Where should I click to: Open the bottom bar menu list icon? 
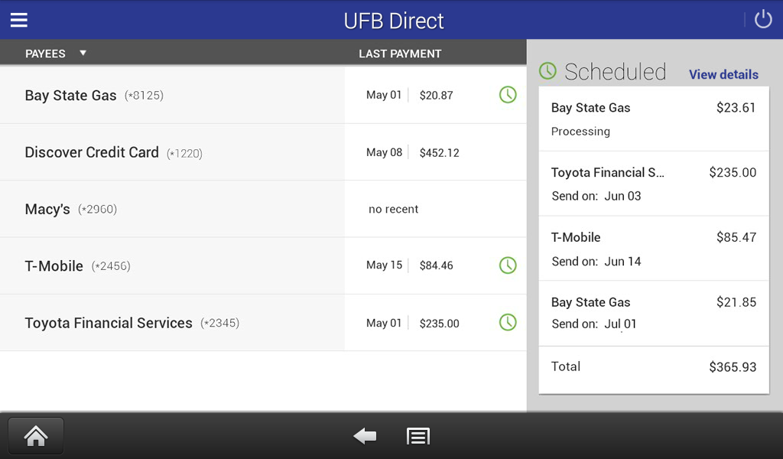(417, 436)
